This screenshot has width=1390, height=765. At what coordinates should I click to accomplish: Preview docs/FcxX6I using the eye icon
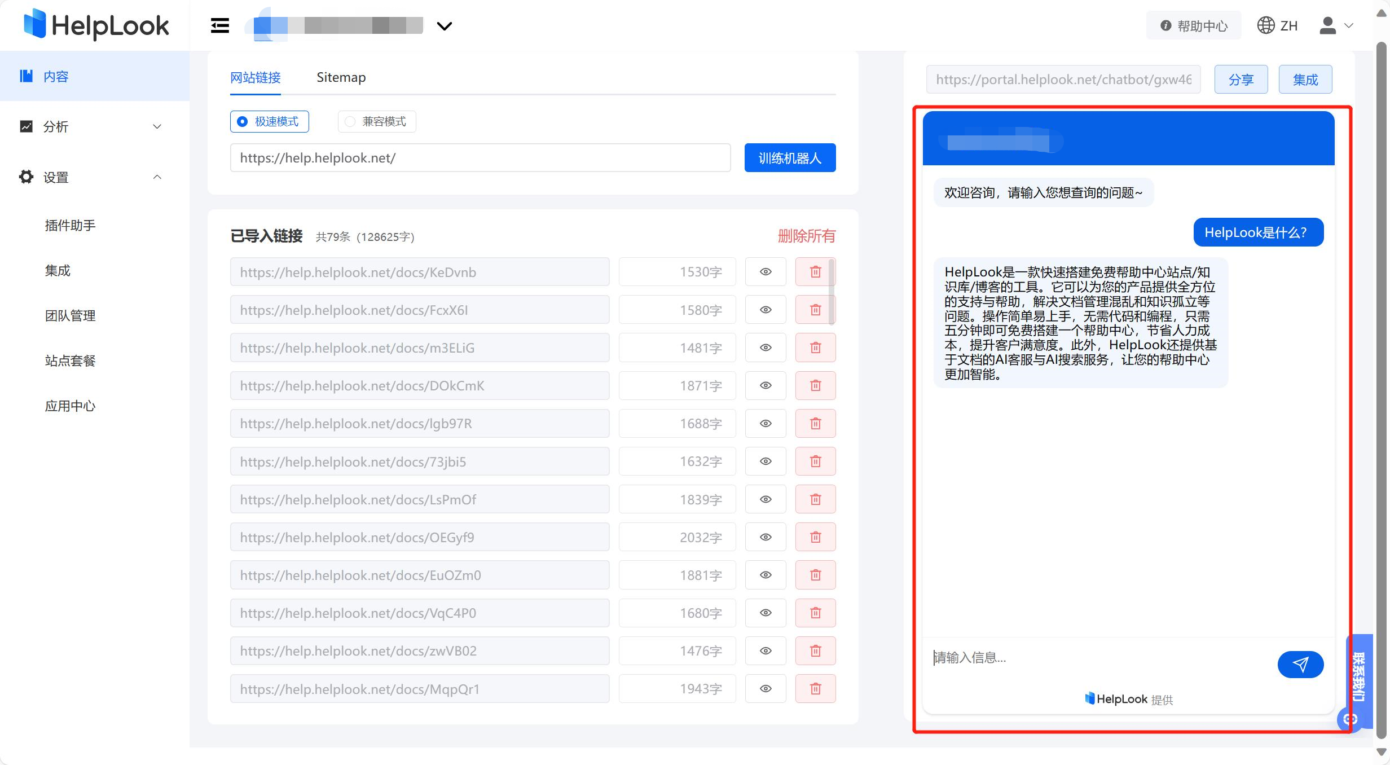click(765, 309)
